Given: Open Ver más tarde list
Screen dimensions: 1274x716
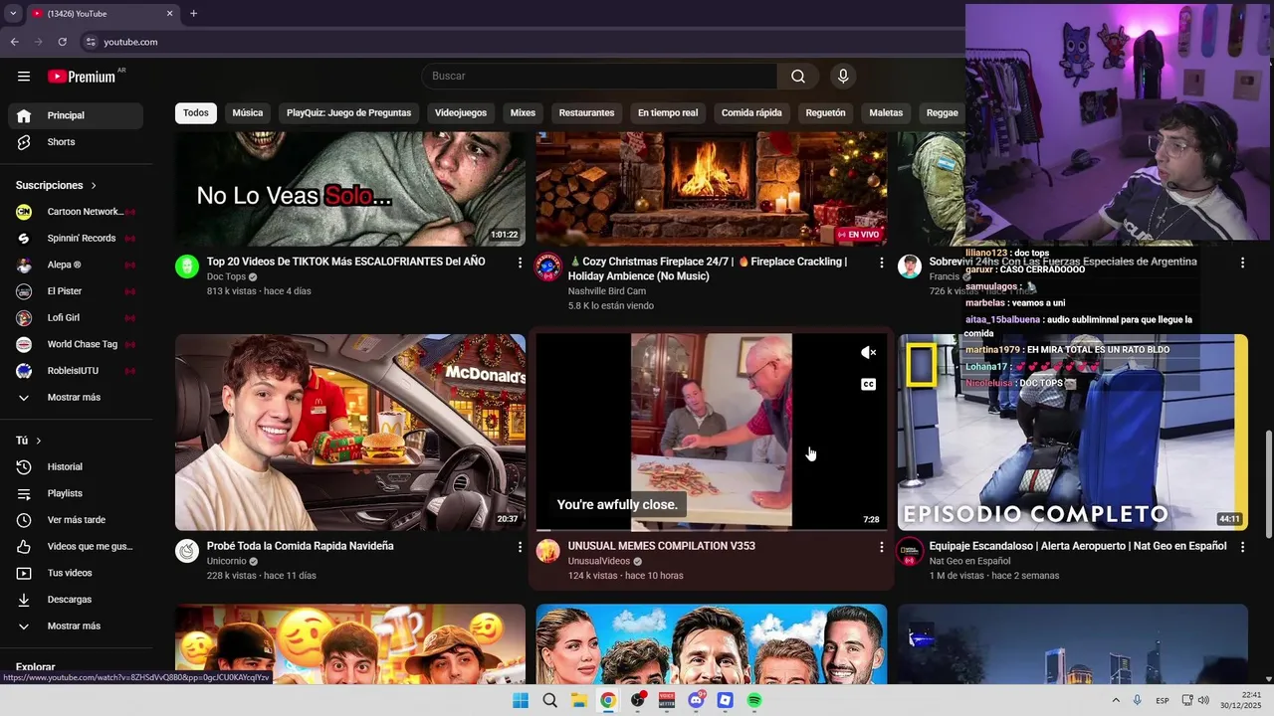Looking at the screenshot, I should (76, 520).
